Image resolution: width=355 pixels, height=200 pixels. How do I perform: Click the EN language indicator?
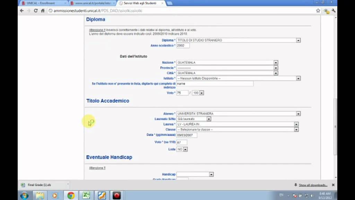281,195
